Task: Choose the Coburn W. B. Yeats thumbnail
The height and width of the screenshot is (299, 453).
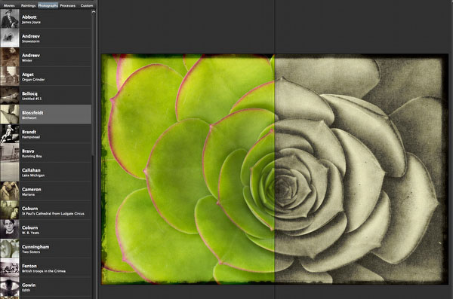Action: click(10, 229)
